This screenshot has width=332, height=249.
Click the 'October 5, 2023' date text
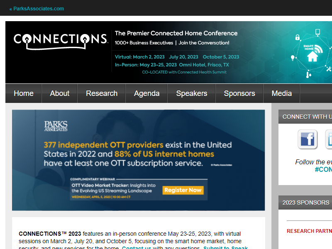point(221,57)
